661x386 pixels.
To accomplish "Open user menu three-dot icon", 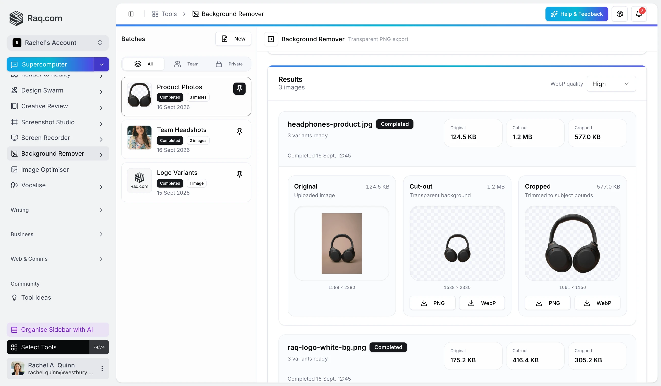I will click(102, 368).
